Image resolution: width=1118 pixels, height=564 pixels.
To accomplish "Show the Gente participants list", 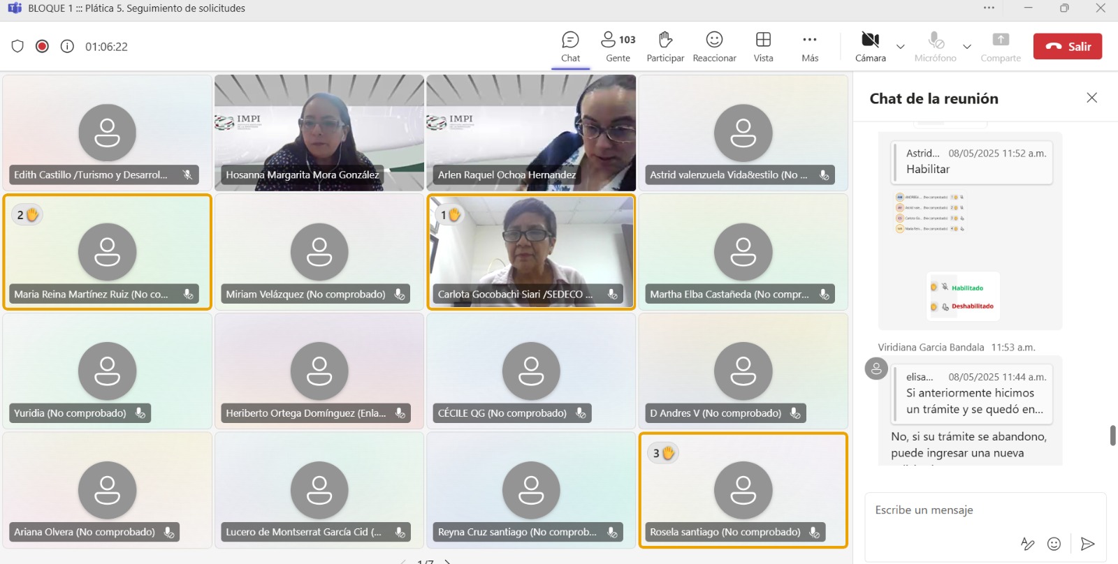I will (x=618, y=47).
